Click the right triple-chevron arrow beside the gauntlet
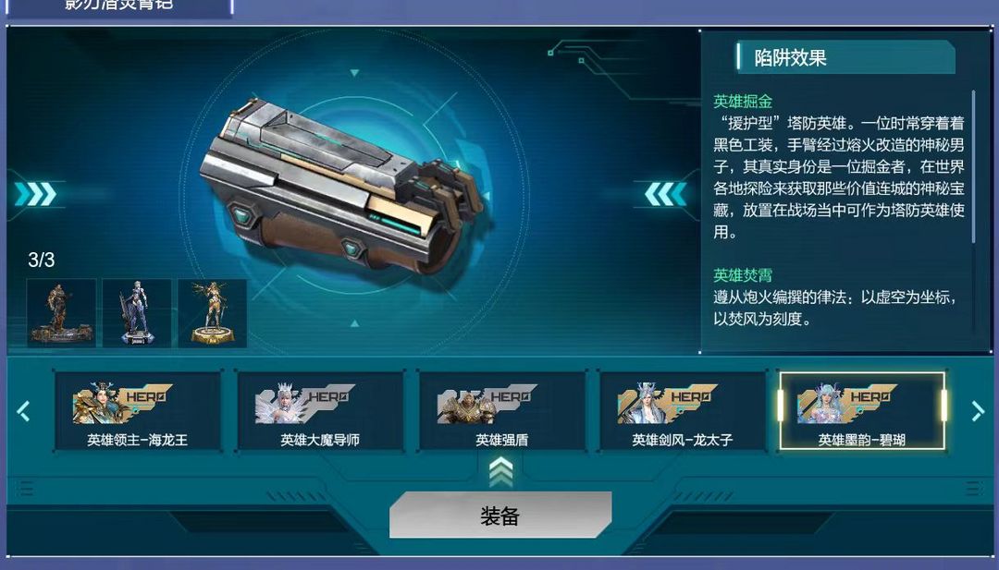 click(666, 194)
